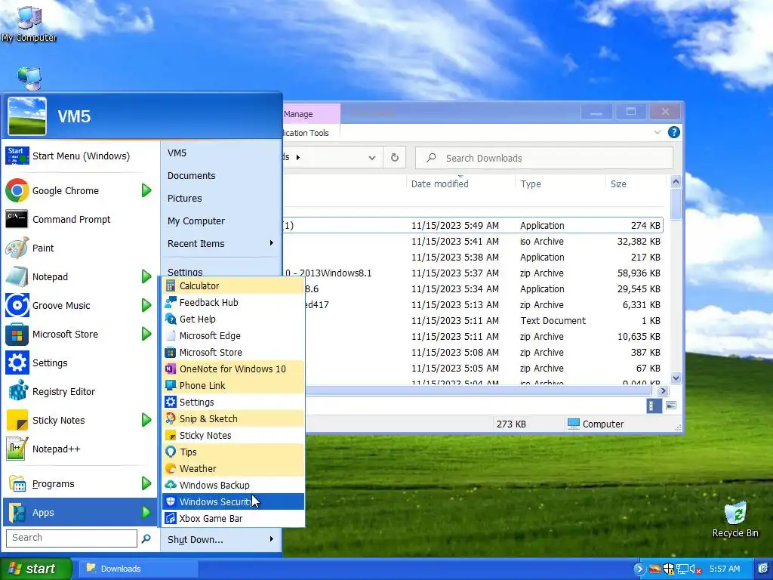This screenshot has height=580, width=773.
Task: Click Search Downloads field
Action: 544,158
